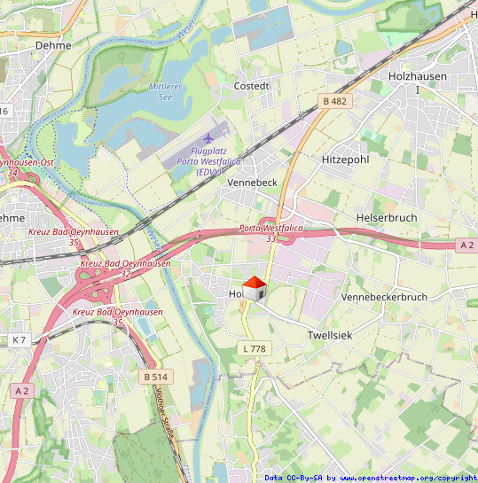Select the L 778 road shield

(x=255, y=348)
